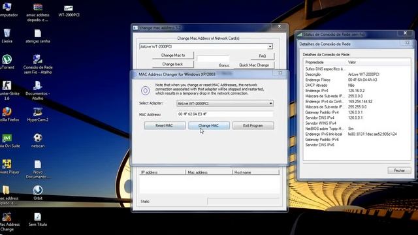The height and width of the screenshot is (235, 418).
Task: Select the Gateway Padrão IPv4 row
Action: pos(357,112)
